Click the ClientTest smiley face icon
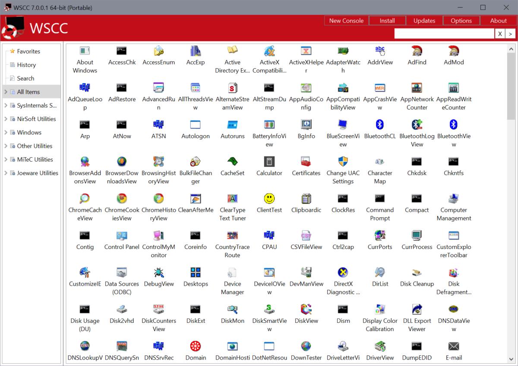The width and height of the screenshot is (518, 366). pos(269,199)
